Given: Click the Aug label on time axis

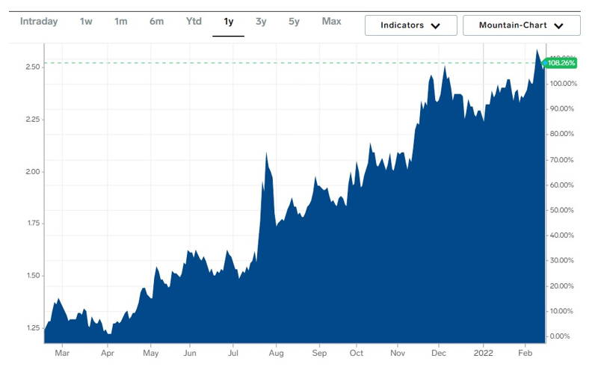Looking at the screenshot, I should (x=277, y=353).
